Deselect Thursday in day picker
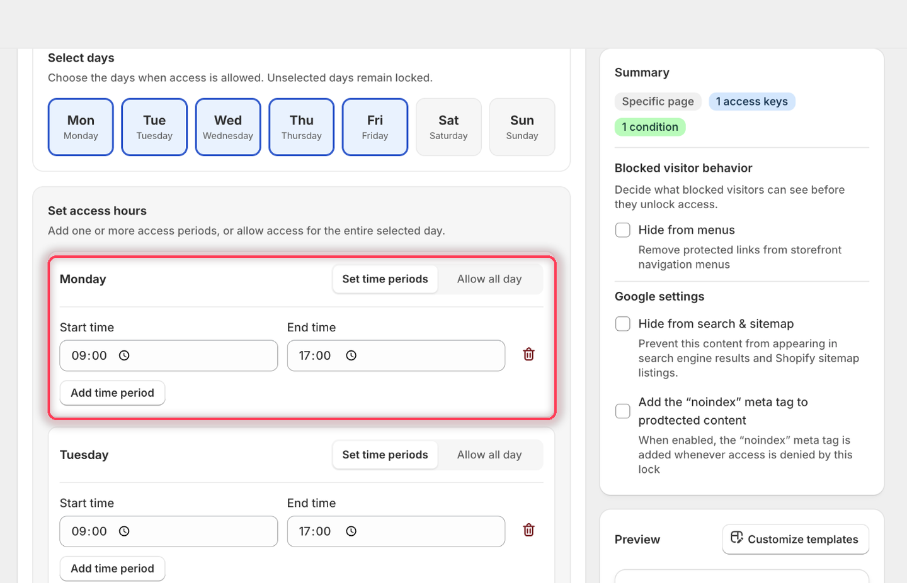907x583 pixels. click(x=302, y=126)
